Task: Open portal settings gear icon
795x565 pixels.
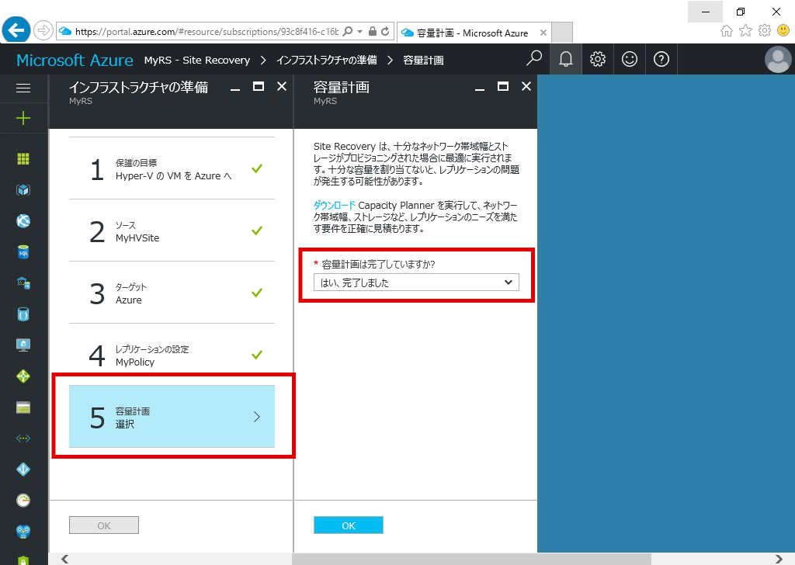Action: pos(598,59)
